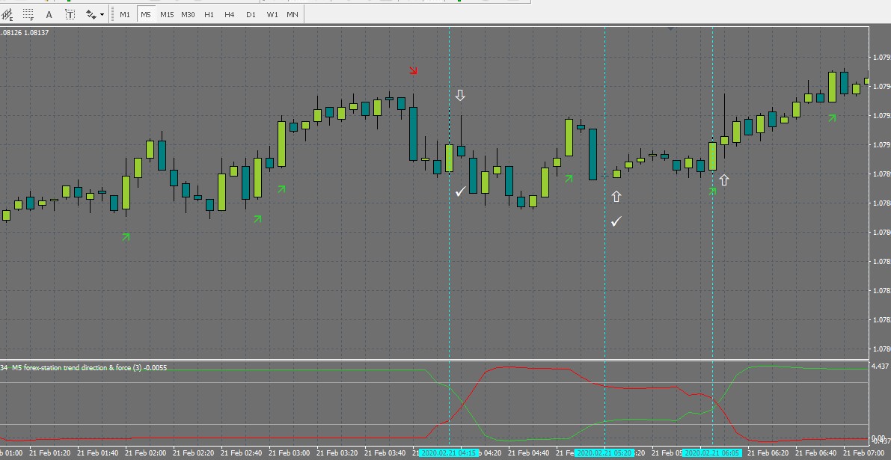This screenshot has width=891, height=460.
Task: Switch chart to D1 timeframe
Action: click(x=251, y=14)
